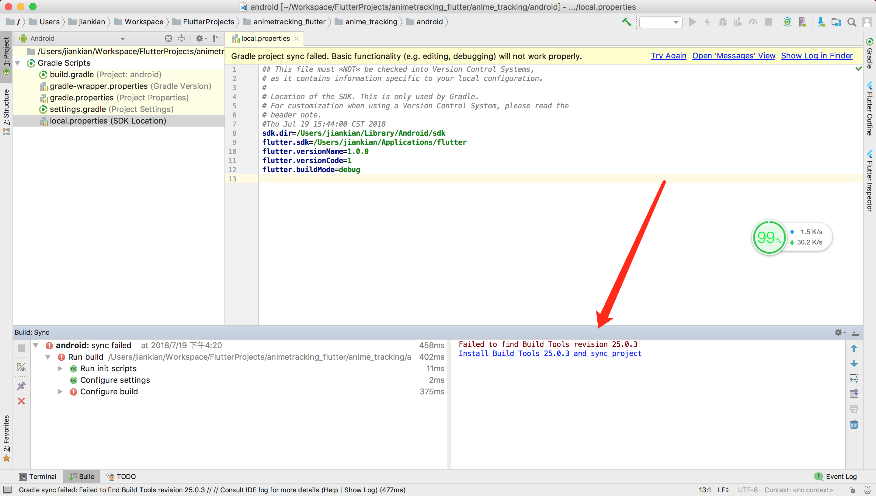Toggle the view mode icon in Build sidebar
The height and width of the screenshot is (496, 876).
pos(22,367)
